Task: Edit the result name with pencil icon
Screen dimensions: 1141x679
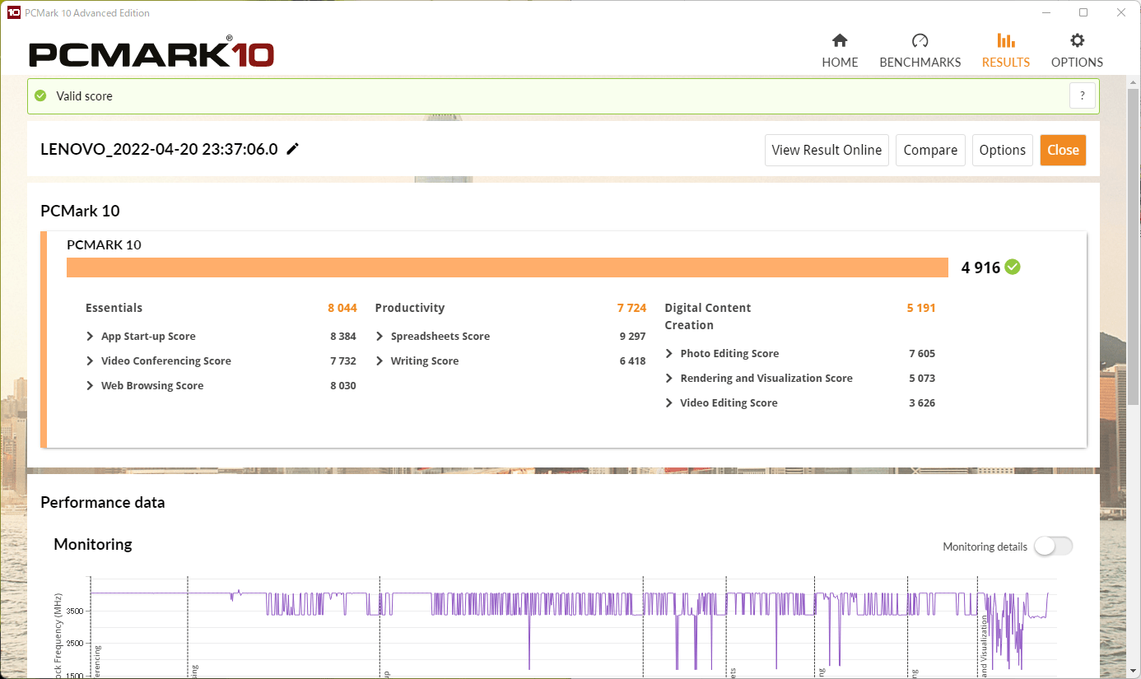Action: point(293,149)
